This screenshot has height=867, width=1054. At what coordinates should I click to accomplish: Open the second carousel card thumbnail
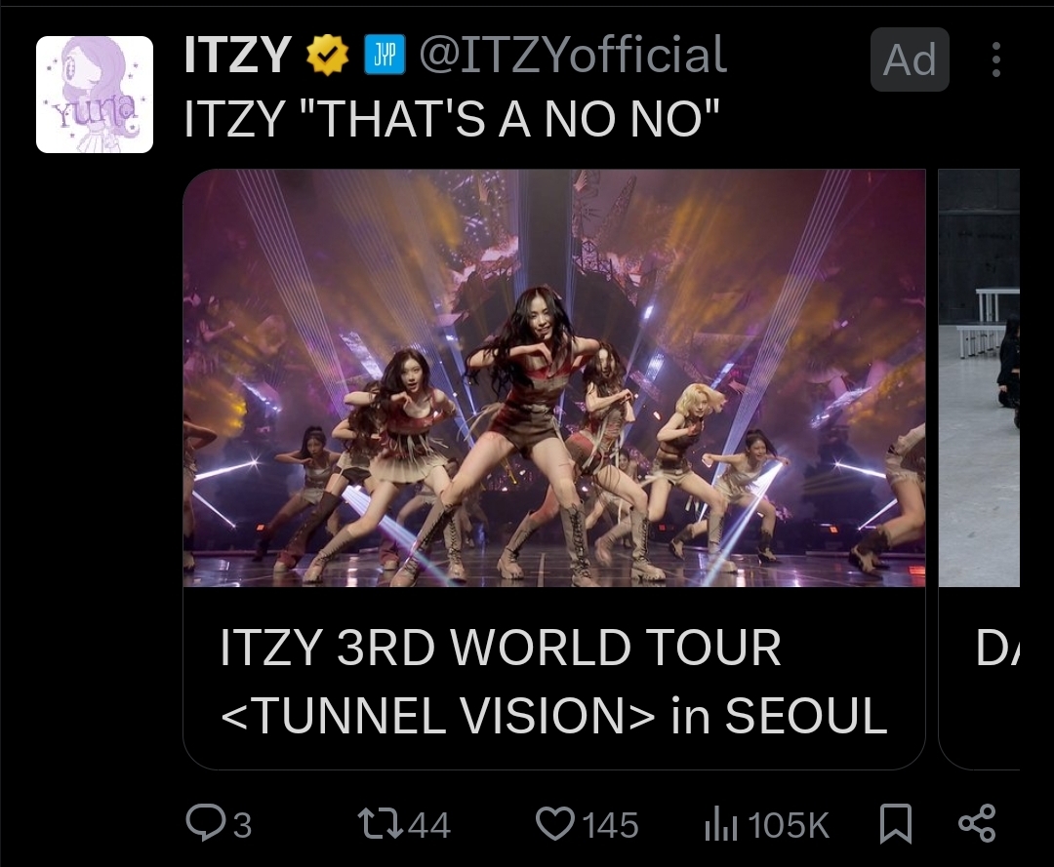click(x=979, y=378)
